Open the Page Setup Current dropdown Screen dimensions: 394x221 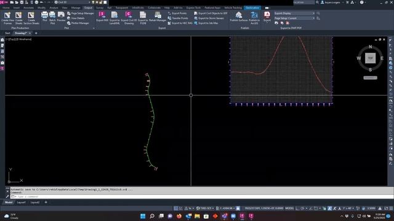click(294, 18)
